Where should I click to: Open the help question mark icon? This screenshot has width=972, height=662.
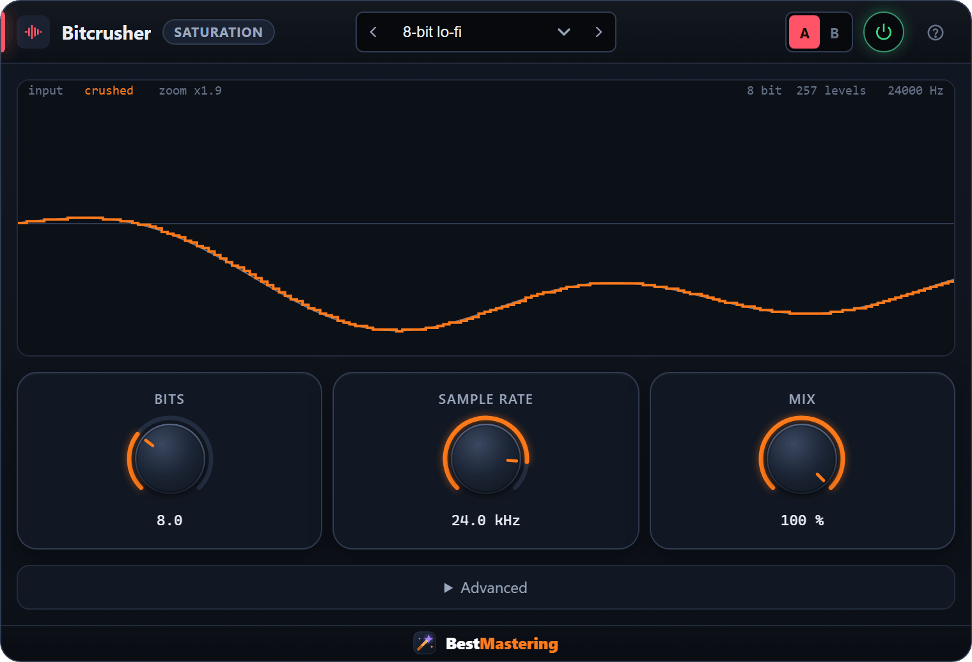pyautogui.click(x=935, y=33)
